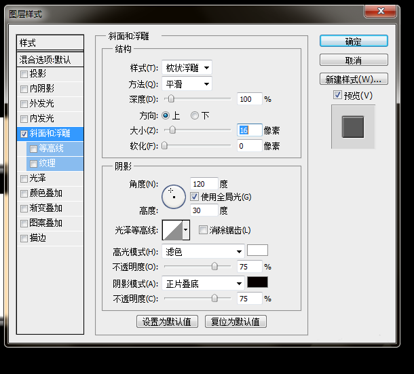Click the black shadow color swatch
Screen dimensions: 414x374
(x=257, y=282)
